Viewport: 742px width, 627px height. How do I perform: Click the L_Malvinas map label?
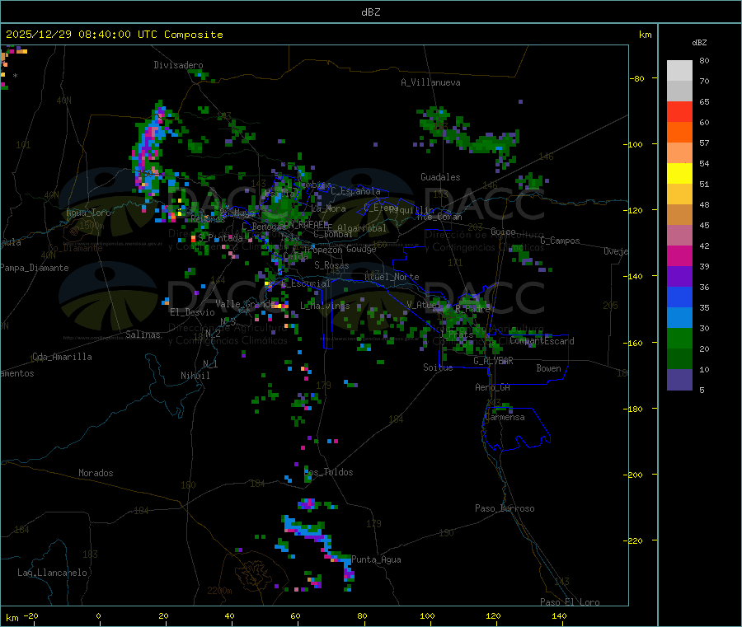325,306
